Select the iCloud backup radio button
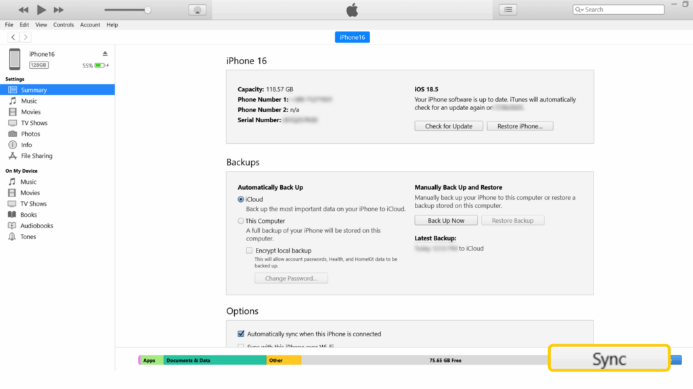The width and height of the screenshot is (693, 389). (241, 199)
